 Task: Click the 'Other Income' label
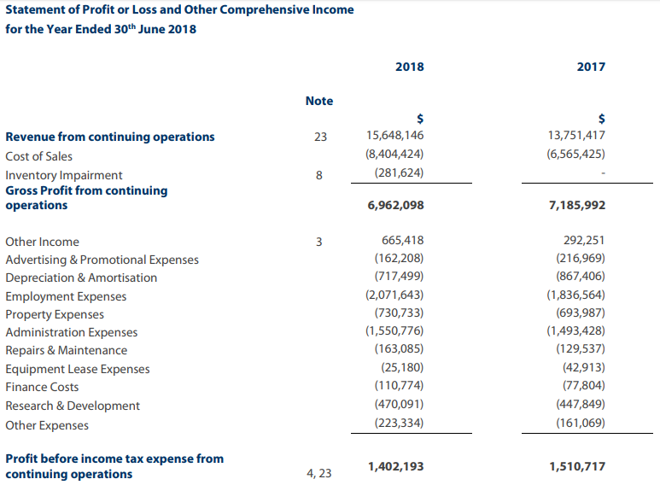point(42,242)
